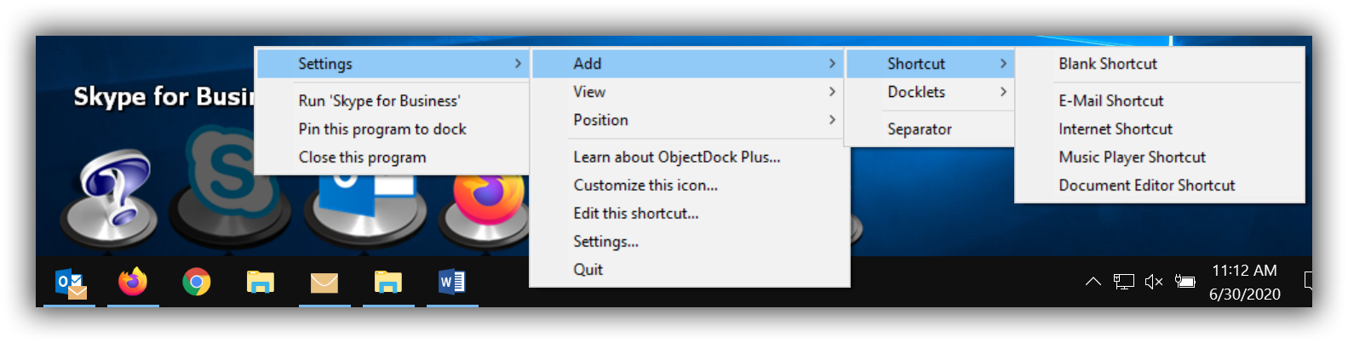Select Pin this program to dock
The image size is (1348, 343).
382,129
